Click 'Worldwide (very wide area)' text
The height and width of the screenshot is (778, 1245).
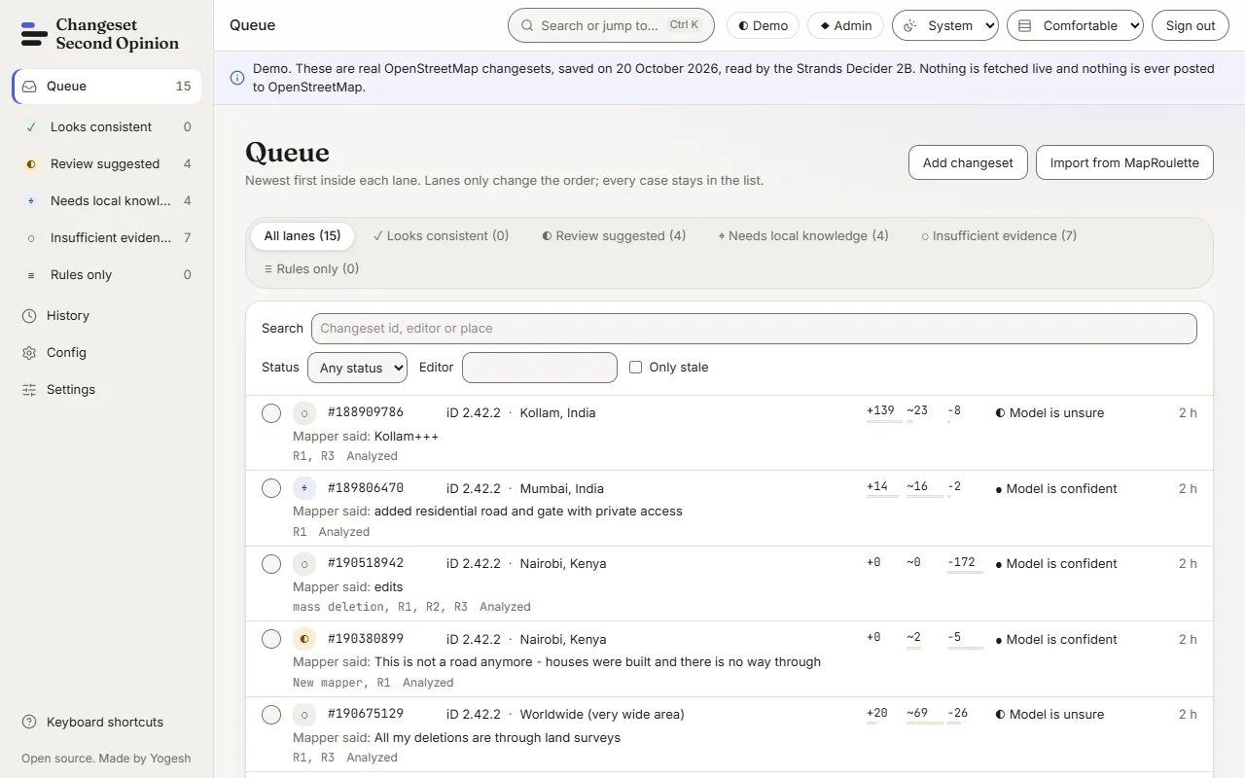[x=602, y=714]
